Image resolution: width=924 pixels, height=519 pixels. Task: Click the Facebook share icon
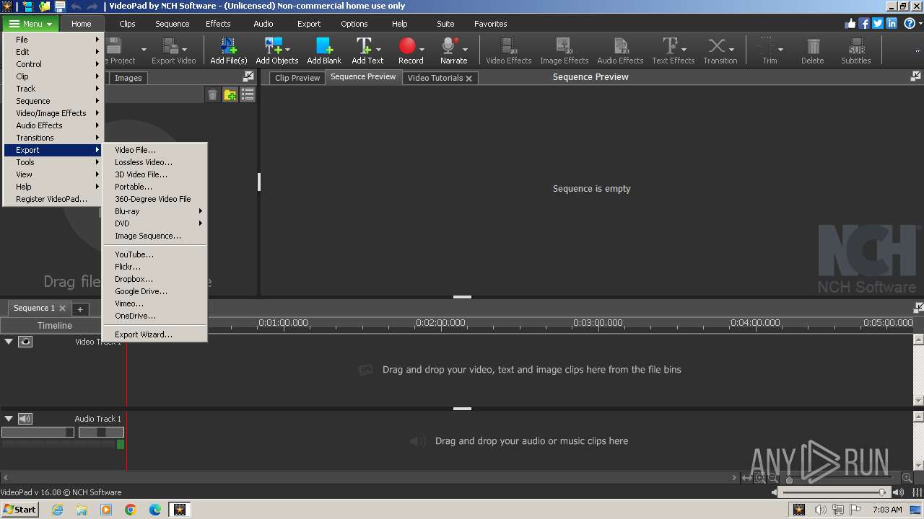coord(864,23)
